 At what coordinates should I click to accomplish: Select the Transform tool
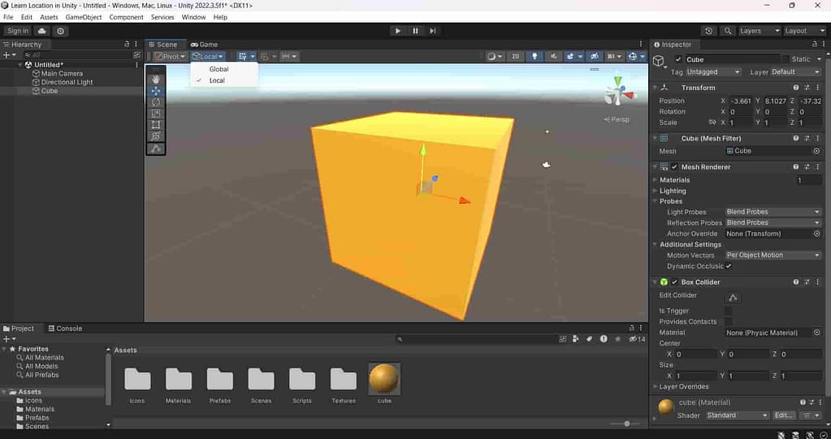point(156,136)
